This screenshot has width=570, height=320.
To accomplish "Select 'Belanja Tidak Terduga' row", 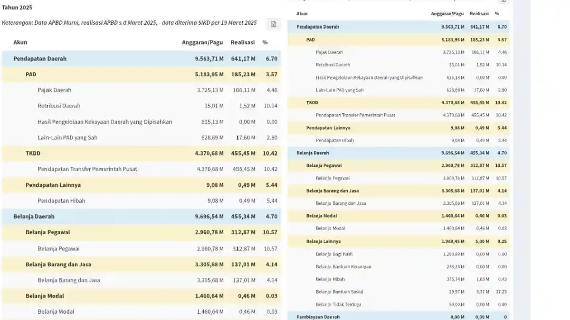I will [399, 304].
